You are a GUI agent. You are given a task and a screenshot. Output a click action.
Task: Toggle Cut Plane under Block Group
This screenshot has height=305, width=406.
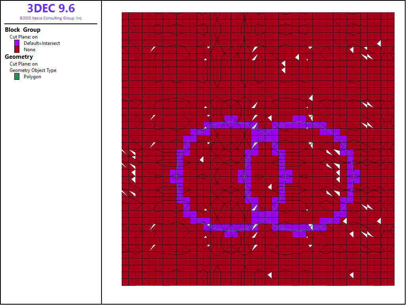click(23, 37)
